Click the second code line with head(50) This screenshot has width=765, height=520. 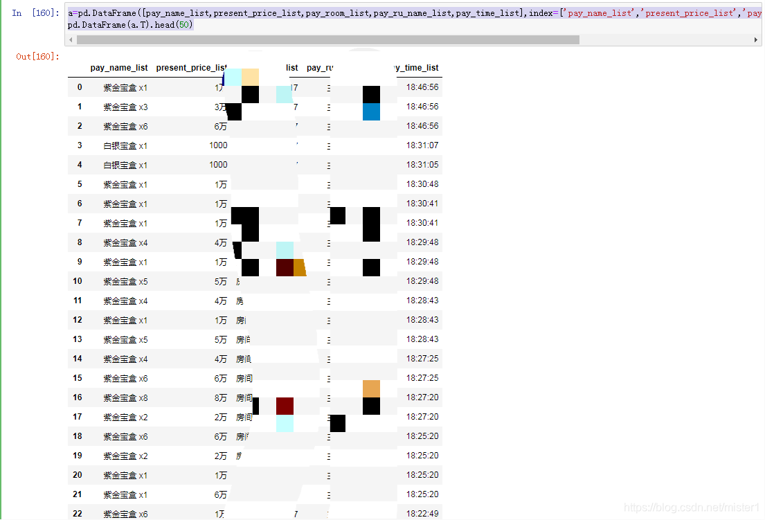point(131,25)
